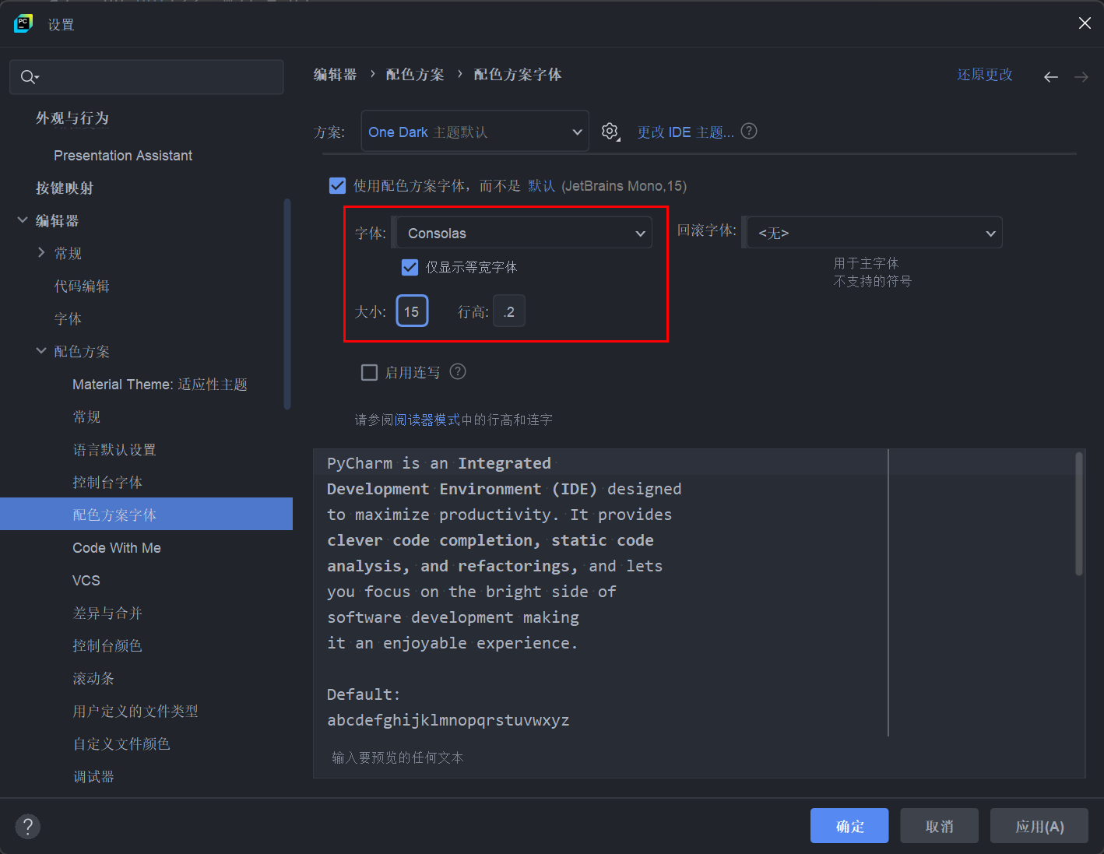Open the 阅读器模式 link

click(427, 420)
